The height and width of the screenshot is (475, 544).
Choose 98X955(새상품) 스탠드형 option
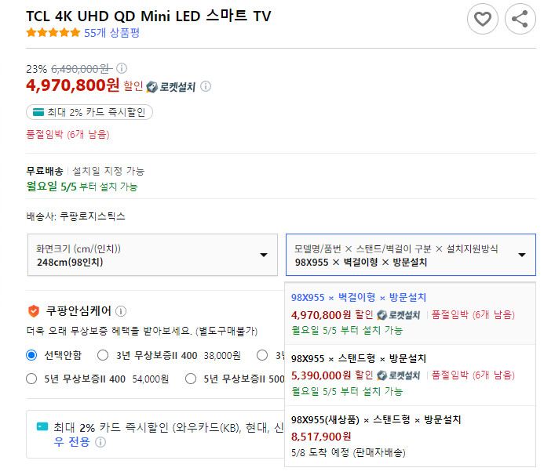click(410, 436)
